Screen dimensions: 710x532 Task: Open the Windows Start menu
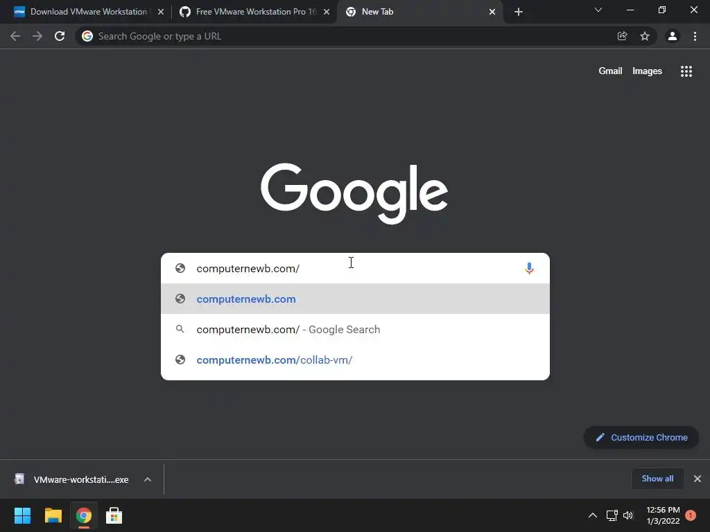(22, 515)
